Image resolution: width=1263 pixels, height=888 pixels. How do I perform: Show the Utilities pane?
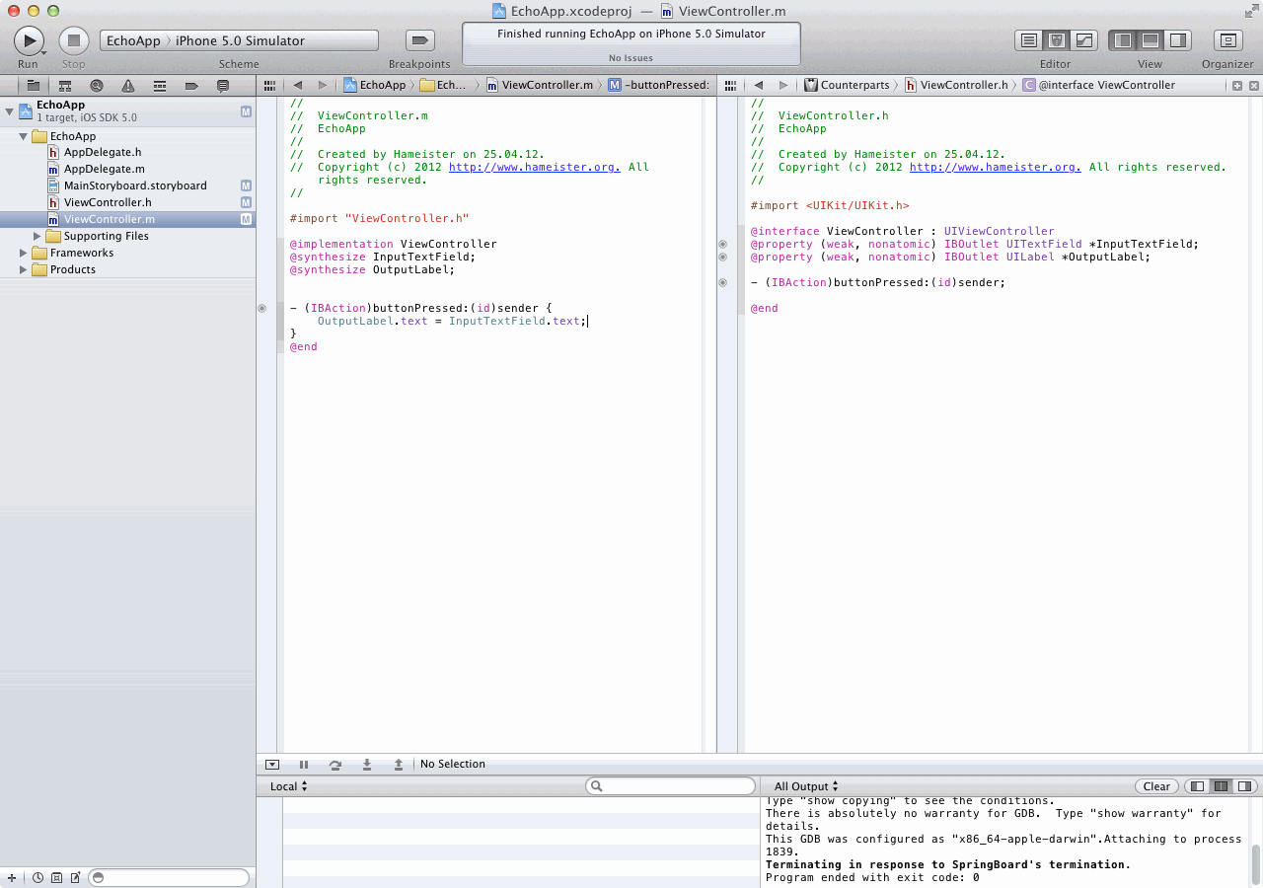[x=1177, y=40]
